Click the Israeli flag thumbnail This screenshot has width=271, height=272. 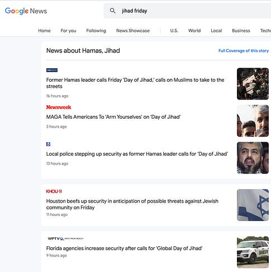253,205
